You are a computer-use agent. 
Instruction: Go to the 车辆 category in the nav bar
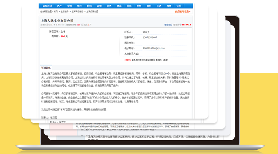[69, 6]
